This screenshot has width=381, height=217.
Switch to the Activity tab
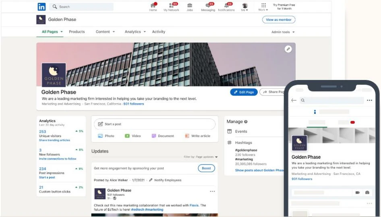click(159, 32)
